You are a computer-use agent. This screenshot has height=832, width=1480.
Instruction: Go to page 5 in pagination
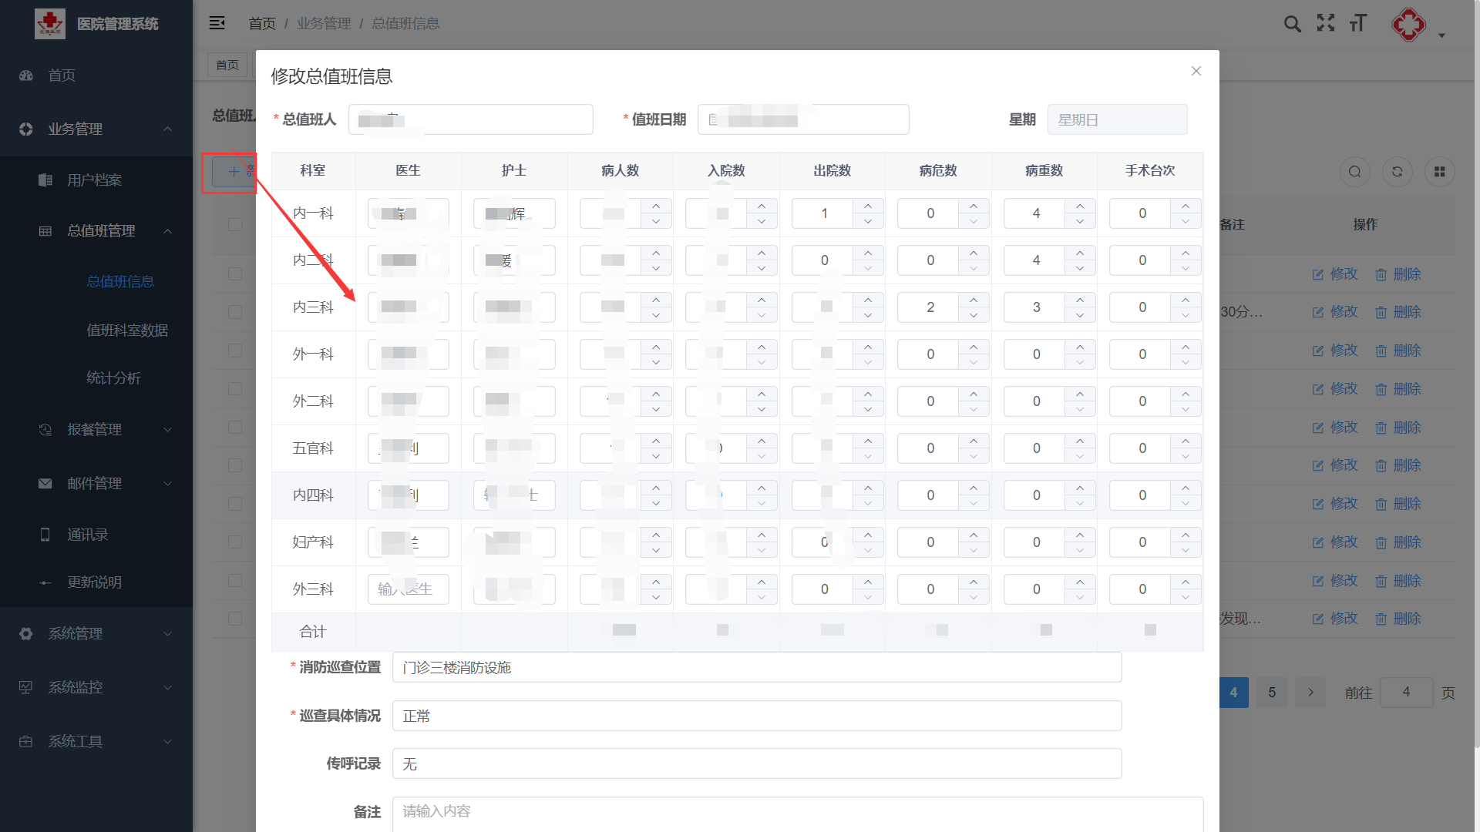pos(1272,693)
